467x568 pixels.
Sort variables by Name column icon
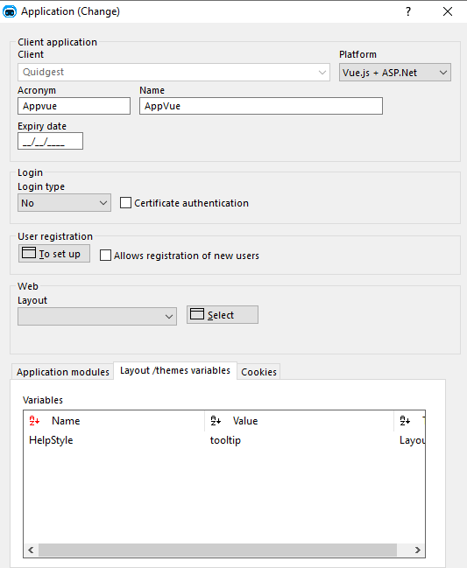click(34, 421)
